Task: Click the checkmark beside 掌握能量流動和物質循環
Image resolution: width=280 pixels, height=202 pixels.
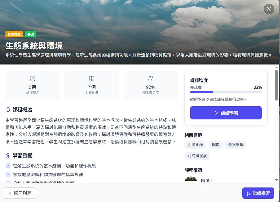Action: tap(8, 174)
